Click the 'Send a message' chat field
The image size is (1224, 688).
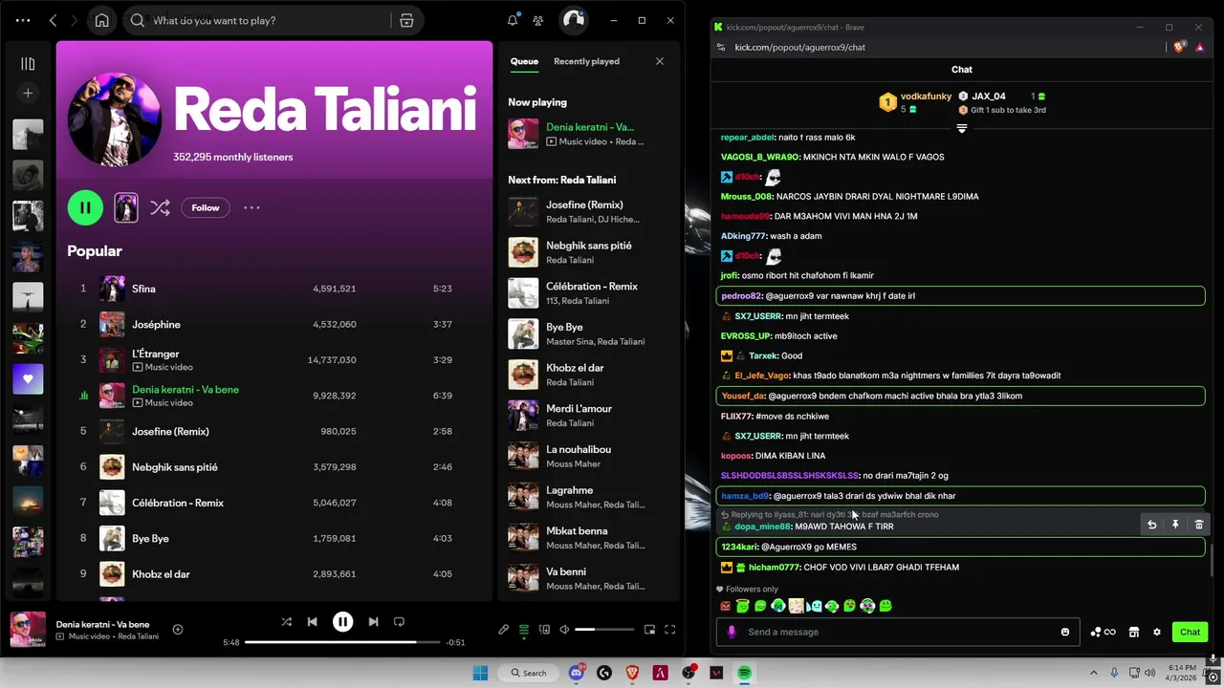coord(898,632)
